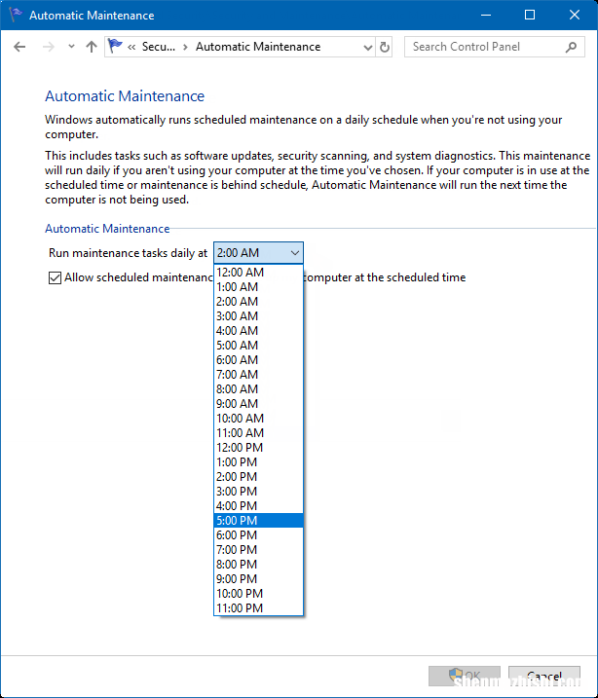Click the Search Control Panel field

(x=494, y=47)
